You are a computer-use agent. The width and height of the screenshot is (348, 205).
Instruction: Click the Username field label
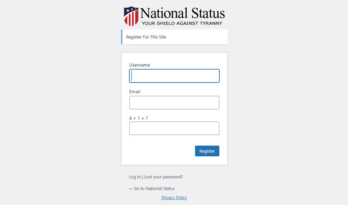140,65
